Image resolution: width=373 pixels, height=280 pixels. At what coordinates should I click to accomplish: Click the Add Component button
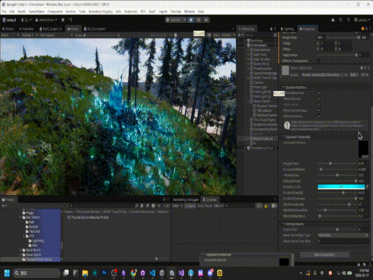(x=323, y=254)
